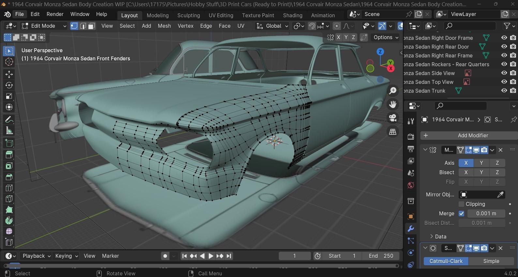
Task: Click the Add Modifier button
Action: [469, 136]
